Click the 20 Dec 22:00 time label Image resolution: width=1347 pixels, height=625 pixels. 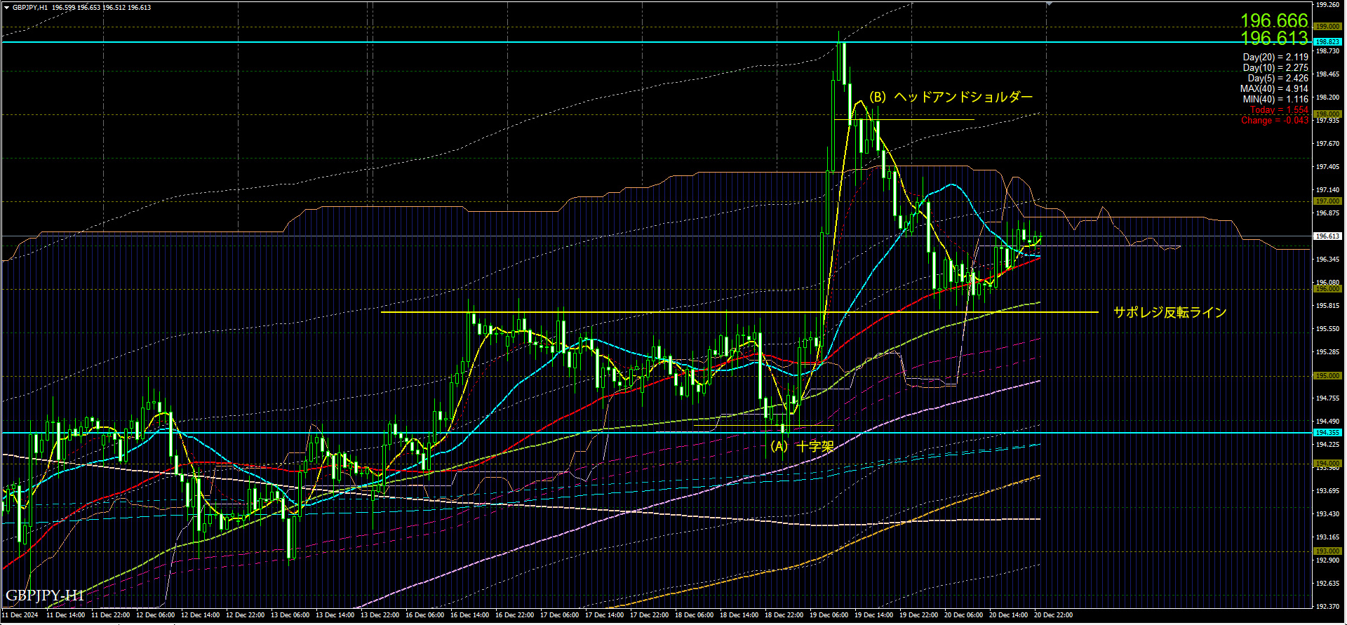1053,615
